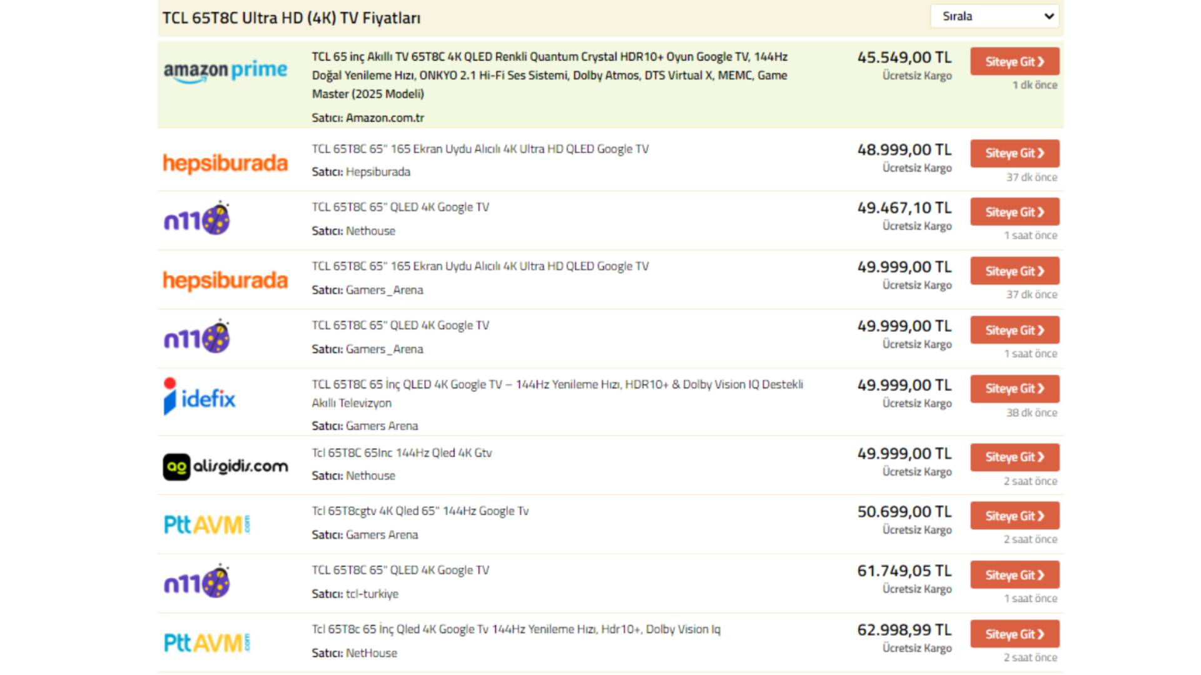Click Siteye Git for the 61.749,05 TL offer
The width and height of the screenshot is (1201, 675).
[x=1015, y=575]
